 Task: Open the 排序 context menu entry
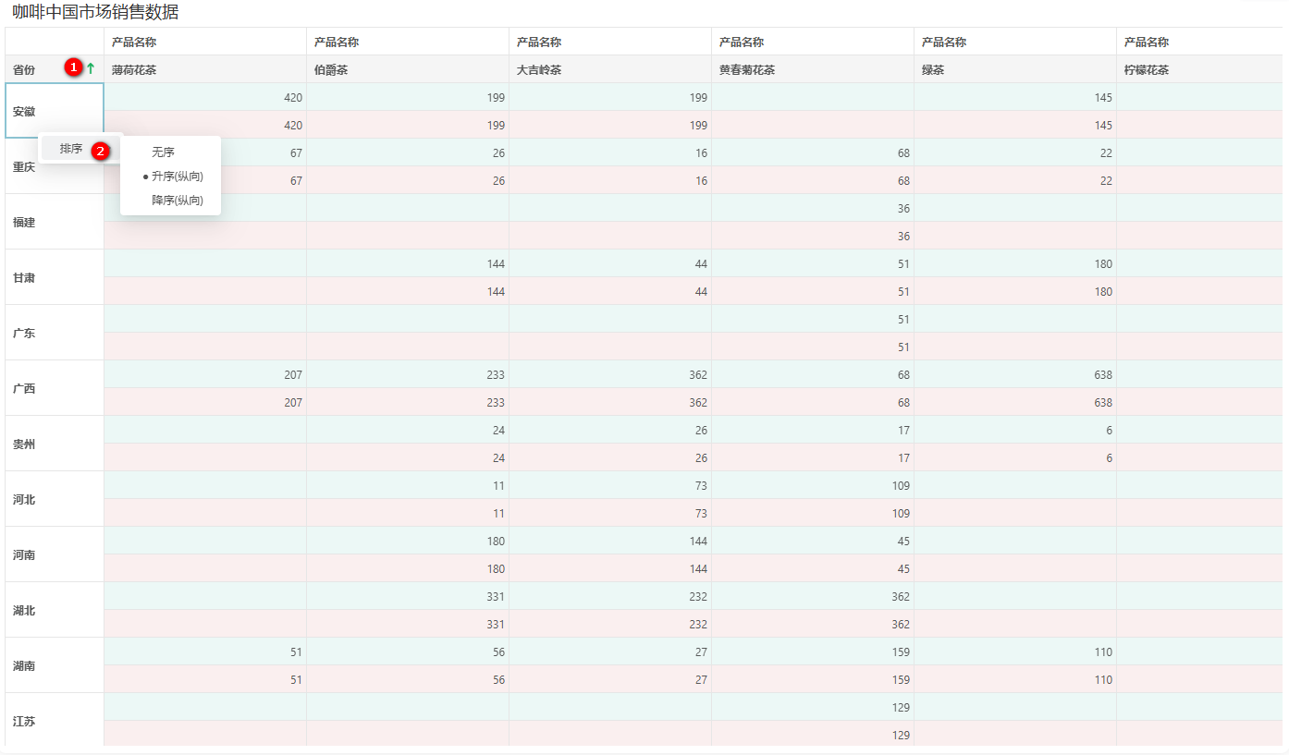80,149
